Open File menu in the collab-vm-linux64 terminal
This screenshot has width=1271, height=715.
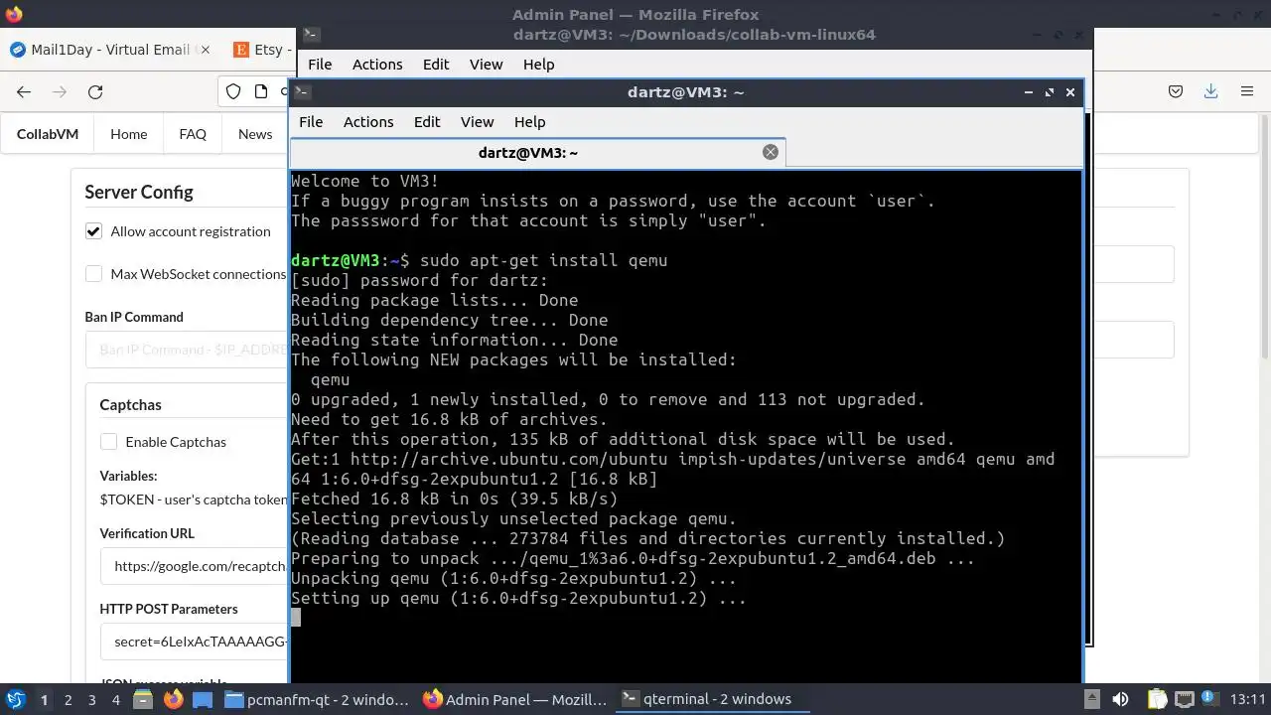[x=320, y=64]
